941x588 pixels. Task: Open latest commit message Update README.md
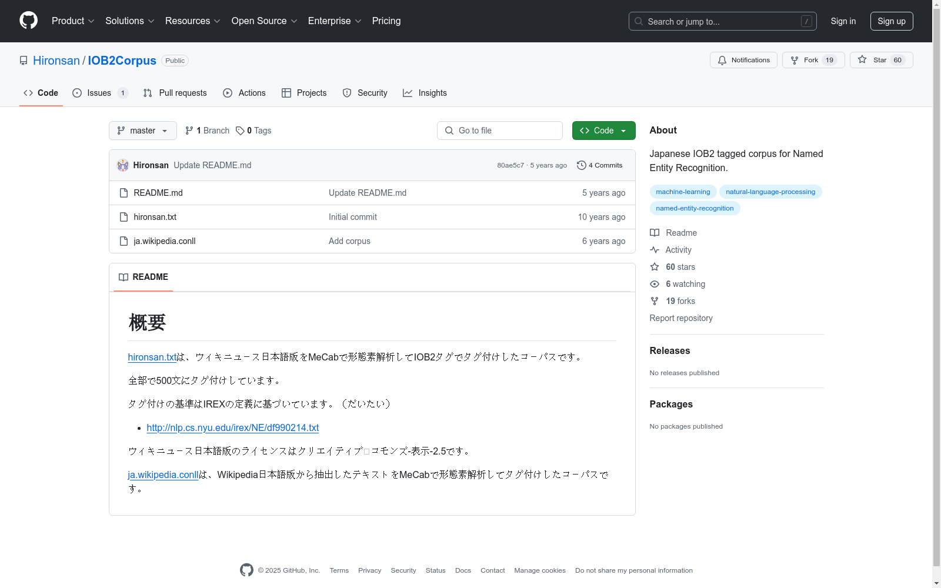212,165
